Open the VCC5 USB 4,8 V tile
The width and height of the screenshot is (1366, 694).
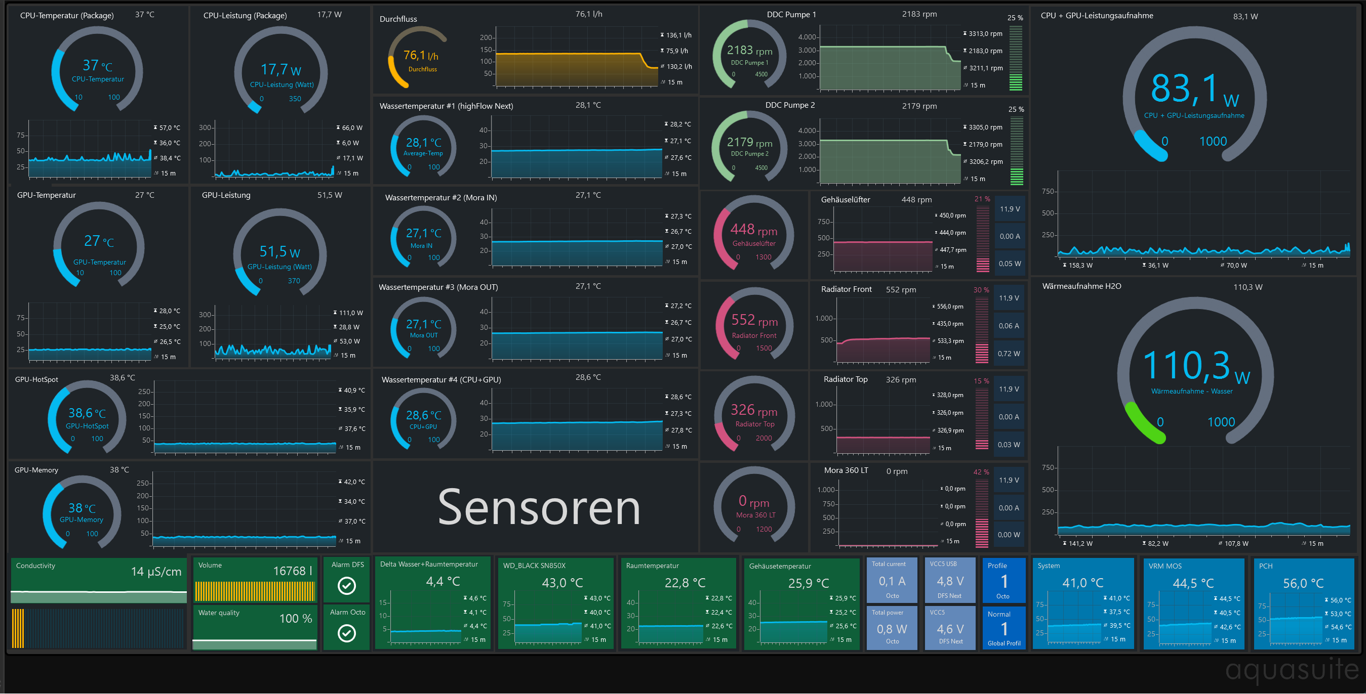tap(949, 580)
